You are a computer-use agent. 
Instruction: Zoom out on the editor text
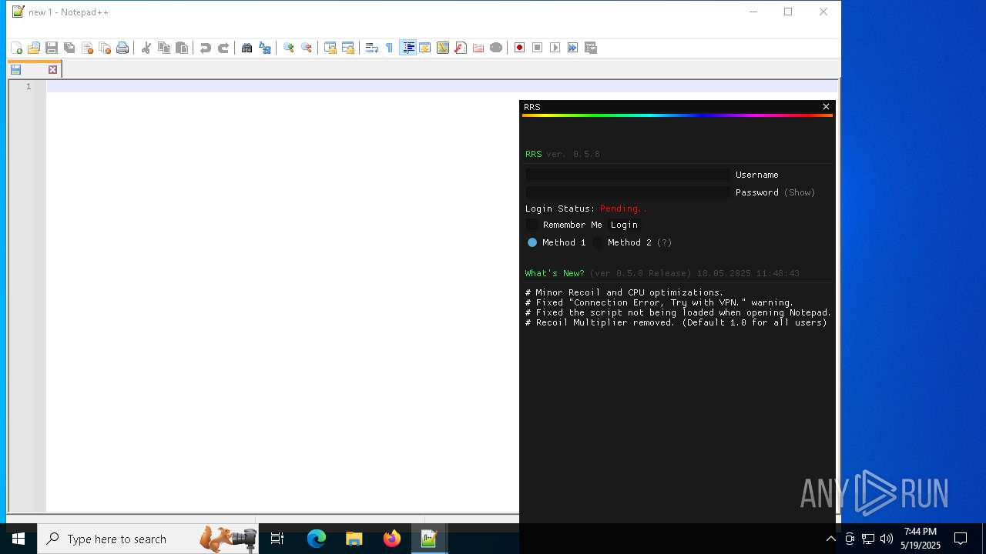click(x=307, y=48)
